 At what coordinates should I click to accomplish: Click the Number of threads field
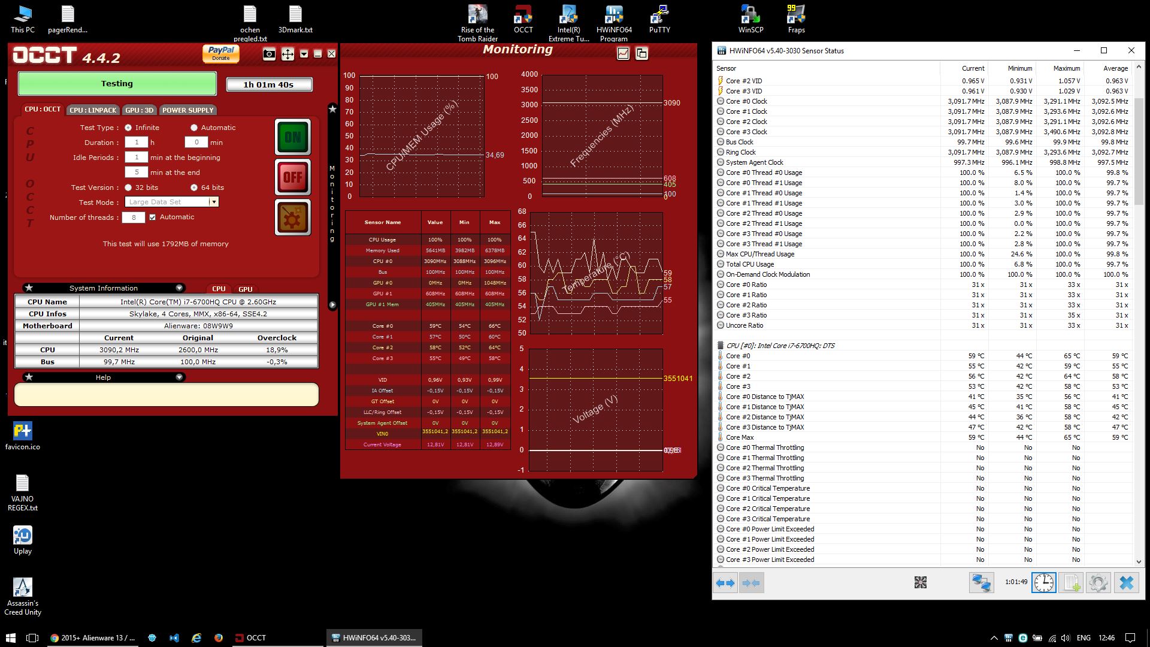pyautogui.click(x=134, y=217)
